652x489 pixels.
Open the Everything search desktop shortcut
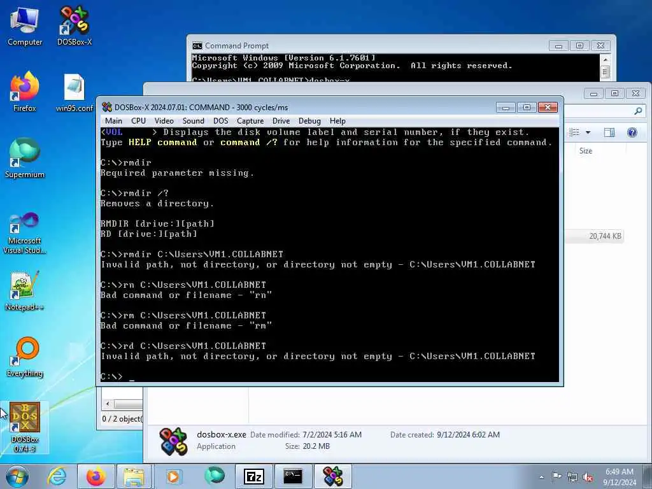[x=25, y=358]
